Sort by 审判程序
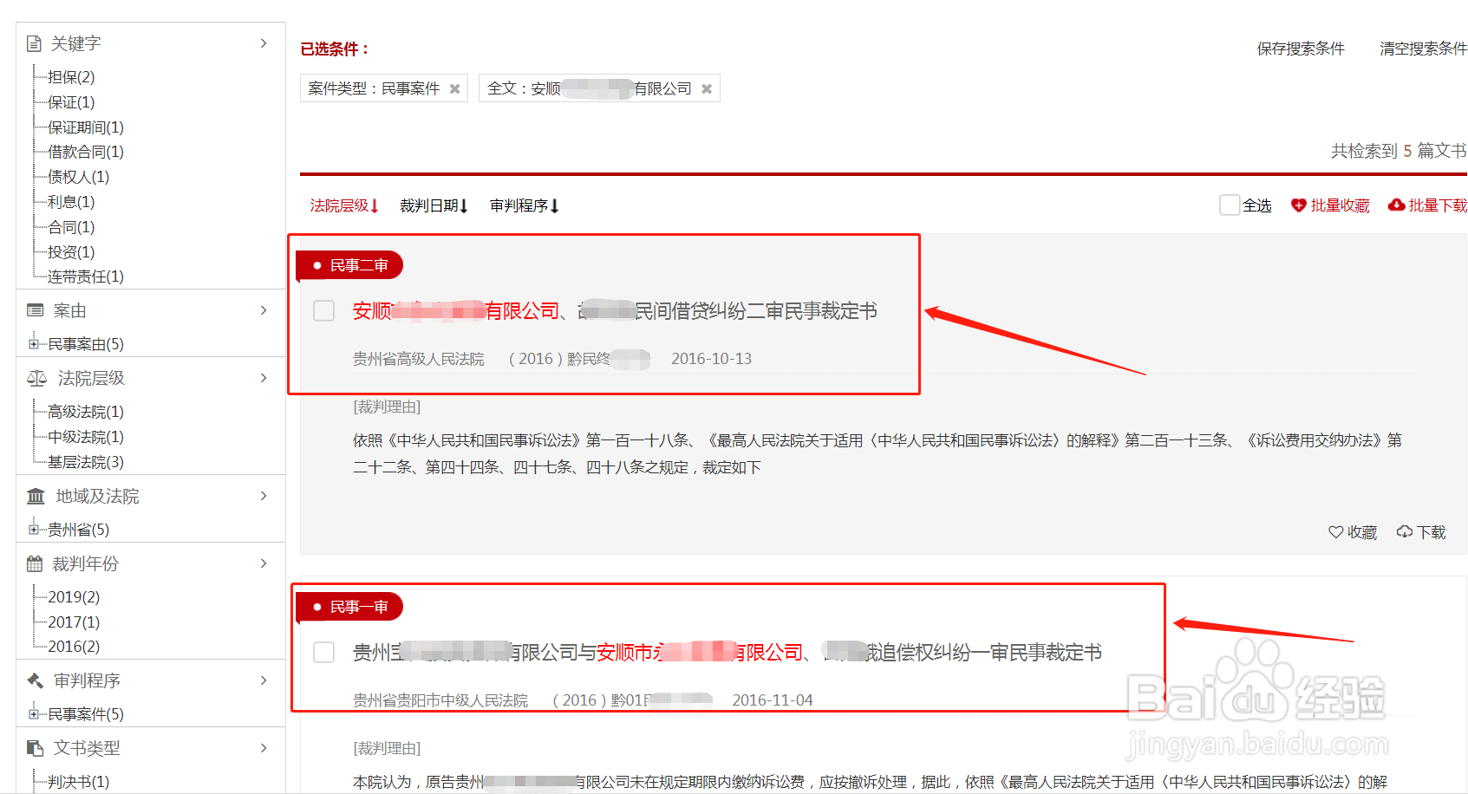Viewport: 1468px width, 794px height. pyautogui.click(x=525, y=205)
